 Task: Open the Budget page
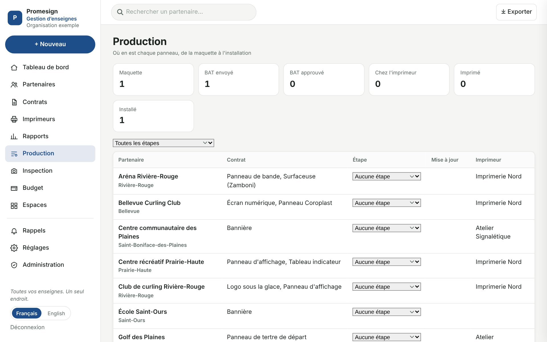pyautogui.click(x=50, y=188)
